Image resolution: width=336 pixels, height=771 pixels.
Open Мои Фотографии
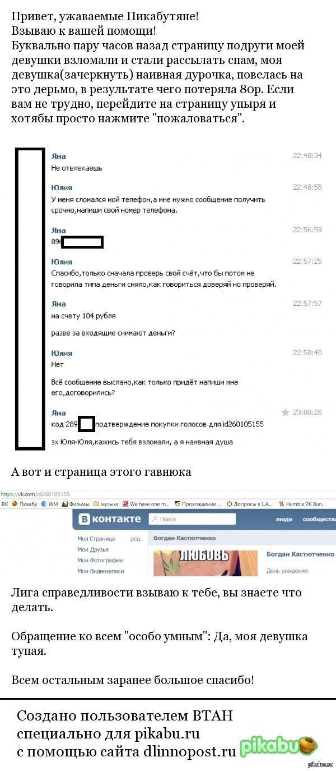[100, 560]
